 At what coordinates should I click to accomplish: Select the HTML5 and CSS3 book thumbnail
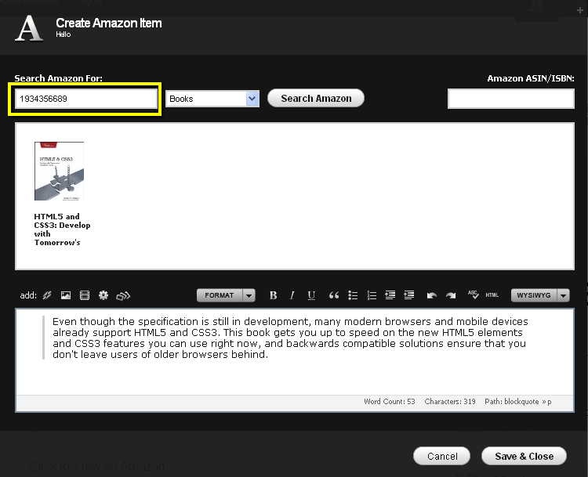point(59,171)
